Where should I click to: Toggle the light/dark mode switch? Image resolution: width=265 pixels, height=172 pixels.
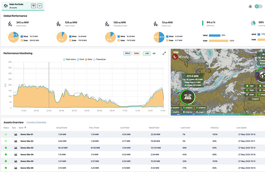[258, 6]
